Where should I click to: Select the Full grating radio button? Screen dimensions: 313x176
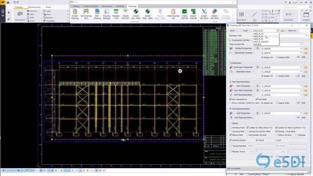[276, 140]
